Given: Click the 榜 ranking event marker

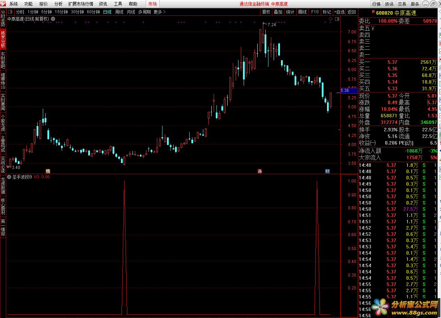Looking at the screenshot, I should pyautogui.click(x=48, y=171).
